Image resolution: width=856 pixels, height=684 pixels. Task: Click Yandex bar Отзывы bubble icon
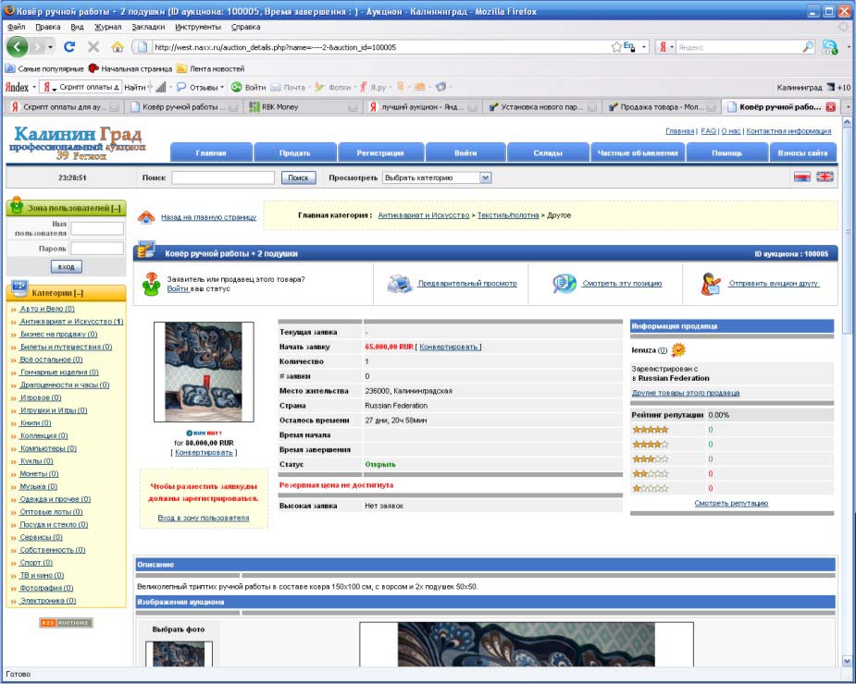click(x=181, y=87)
